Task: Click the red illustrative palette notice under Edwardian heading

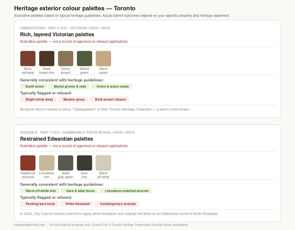Action: (74, 146)
